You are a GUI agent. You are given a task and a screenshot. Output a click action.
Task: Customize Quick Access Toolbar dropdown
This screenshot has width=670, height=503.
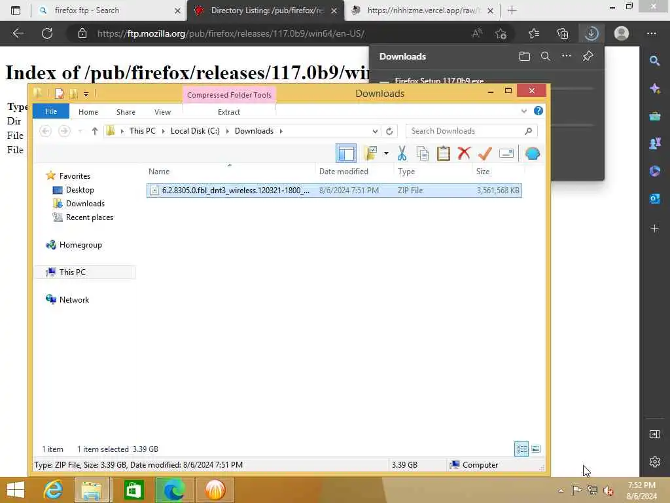[86, 94]
